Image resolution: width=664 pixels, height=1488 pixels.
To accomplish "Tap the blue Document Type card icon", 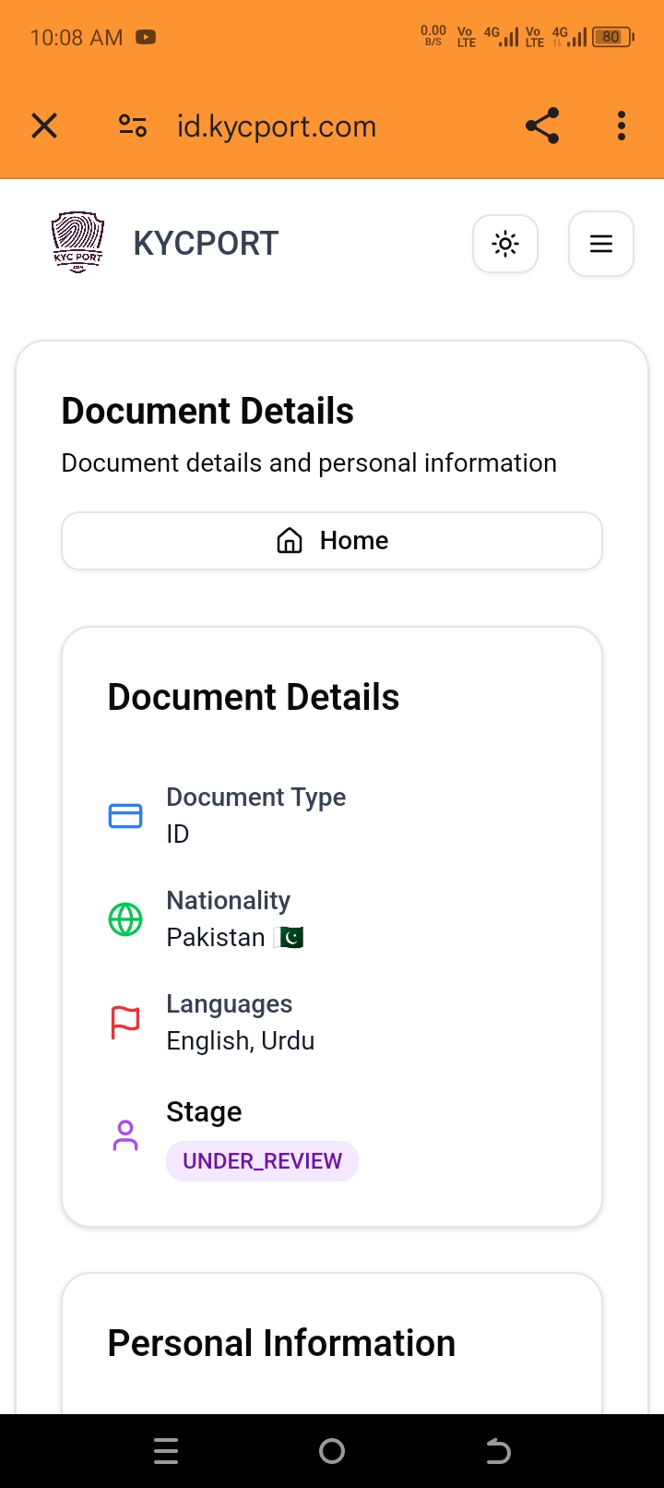I will click(x=125, y=816).
